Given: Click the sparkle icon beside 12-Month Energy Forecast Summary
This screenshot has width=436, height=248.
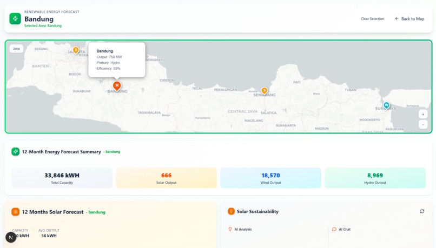Looking at the screenshot, I should pyautogui.click(x=15, y=152).
